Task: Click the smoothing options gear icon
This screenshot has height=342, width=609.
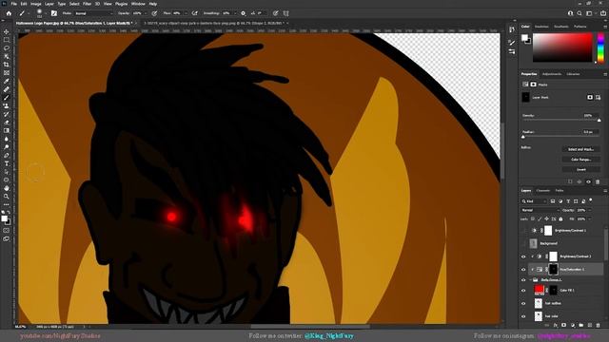Action: tap(244, 13)
